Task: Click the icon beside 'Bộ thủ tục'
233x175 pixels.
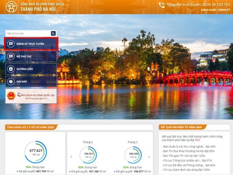Action: pyautogui.click(x=11, y=56)
